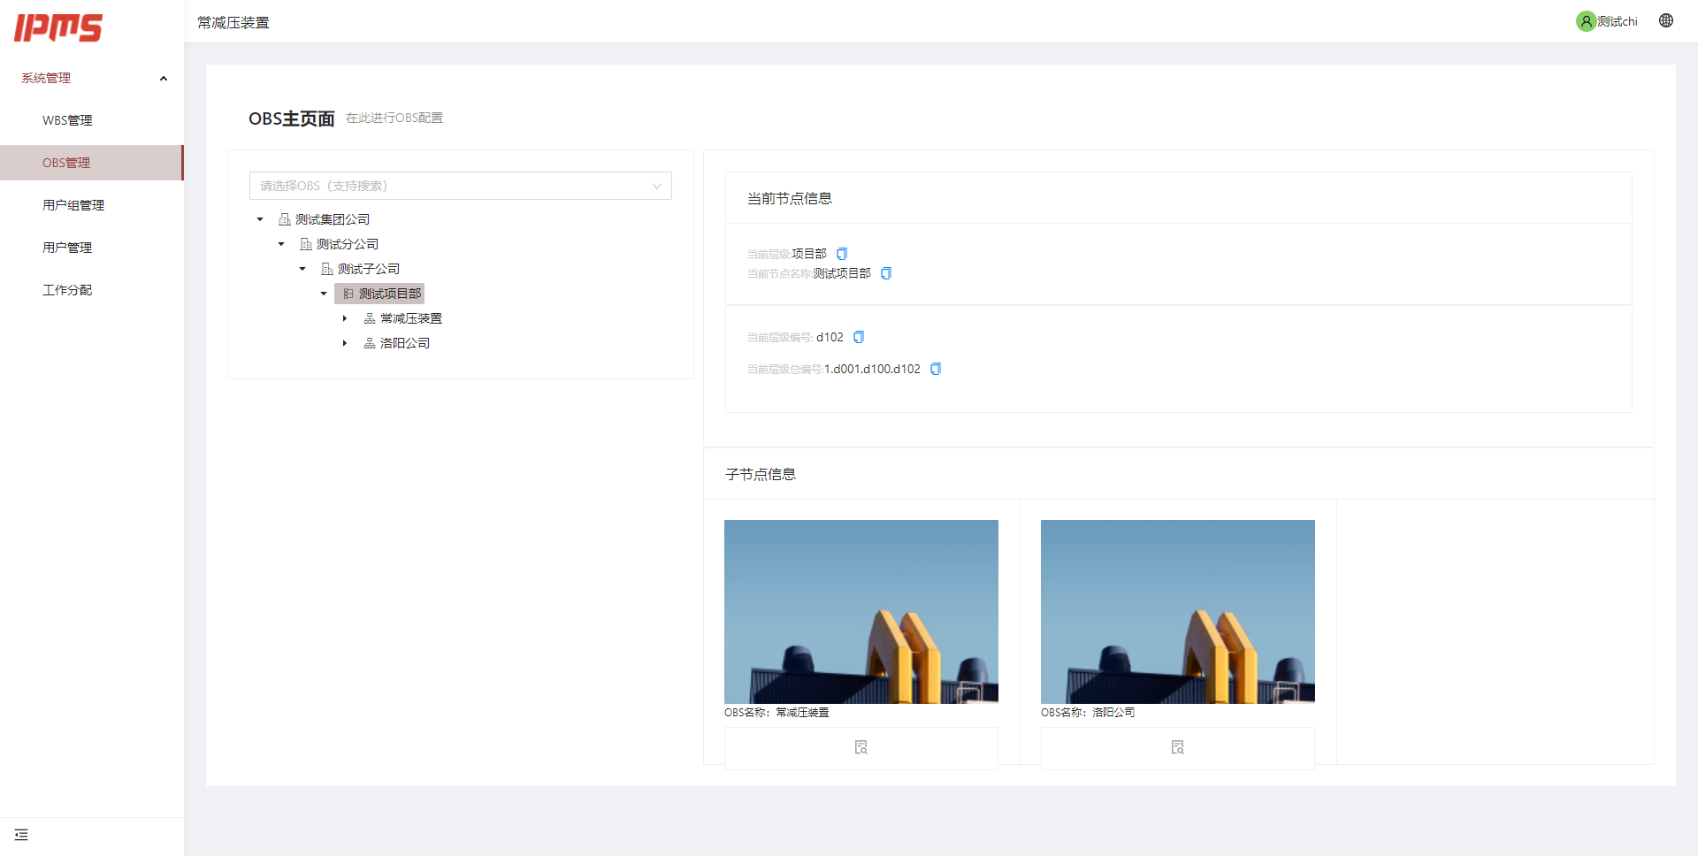1698x856 pixels.
Task: Click the building icon beside 测试集团公司
Action: click(285, 219)
